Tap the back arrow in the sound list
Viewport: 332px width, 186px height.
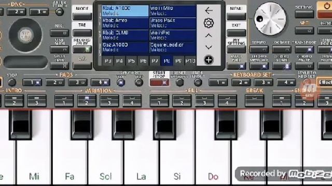coord(209,10)
